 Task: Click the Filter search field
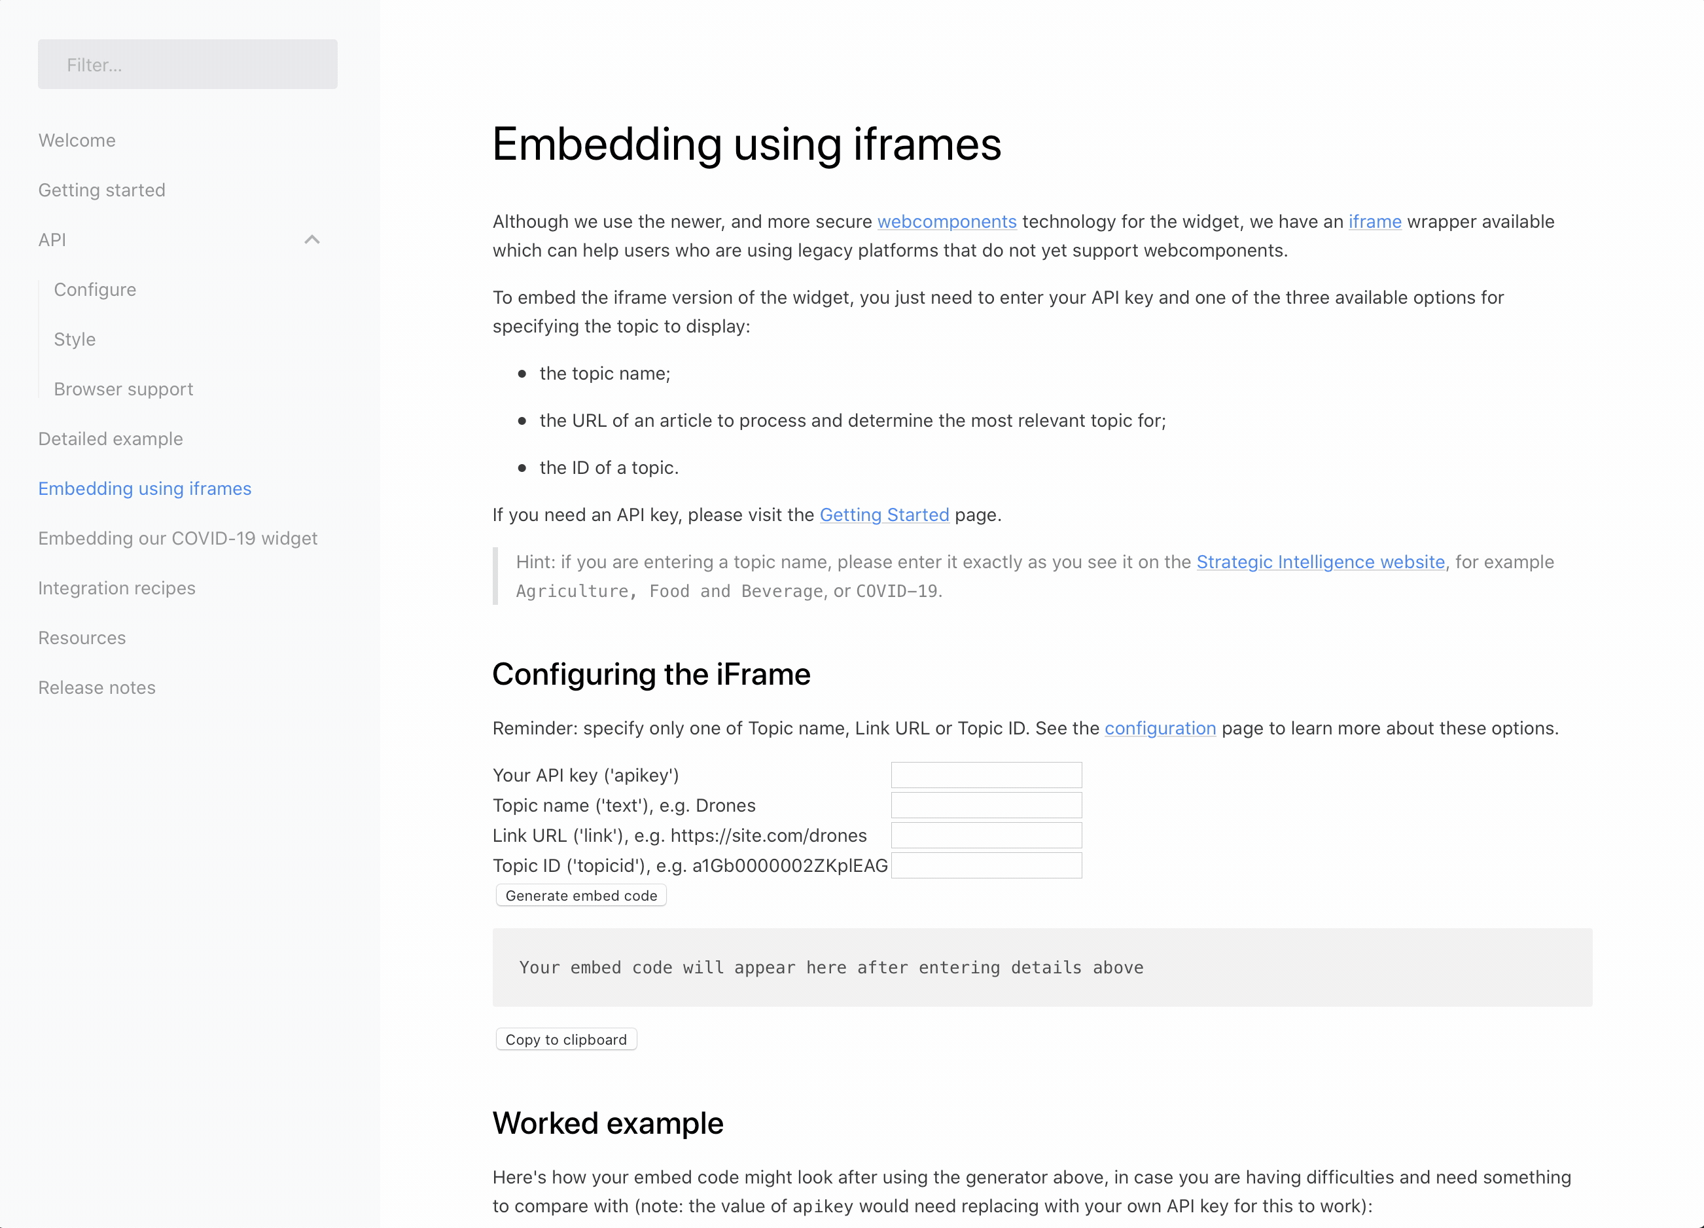pyautogui.click(x=188, y=65)
